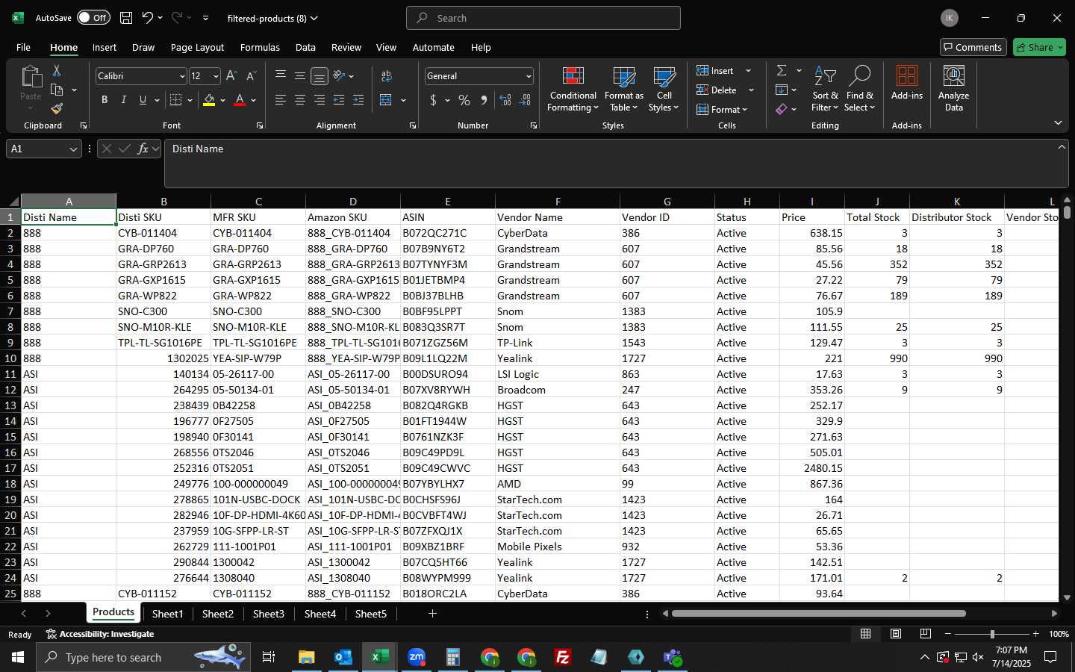Click the Save icon in title bar
Viewport: 1075px width, 672px height.
click(126, 18)
